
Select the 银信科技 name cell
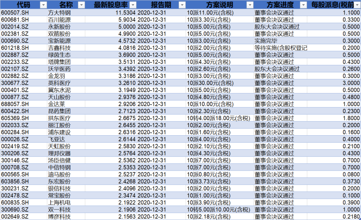click(66, 188)
